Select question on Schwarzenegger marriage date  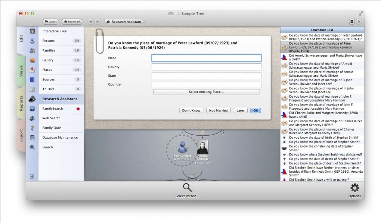coord(322,66)
